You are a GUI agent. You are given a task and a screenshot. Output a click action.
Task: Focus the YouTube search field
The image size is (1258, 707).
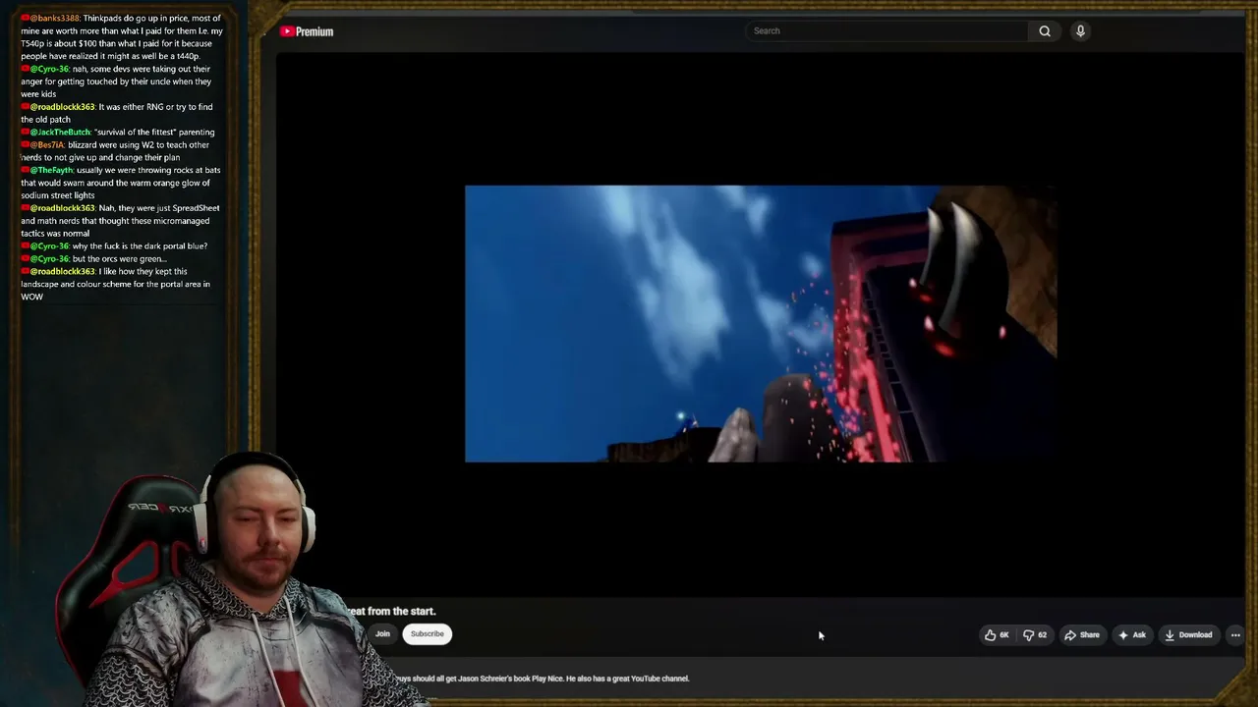(x=886, y=30)
